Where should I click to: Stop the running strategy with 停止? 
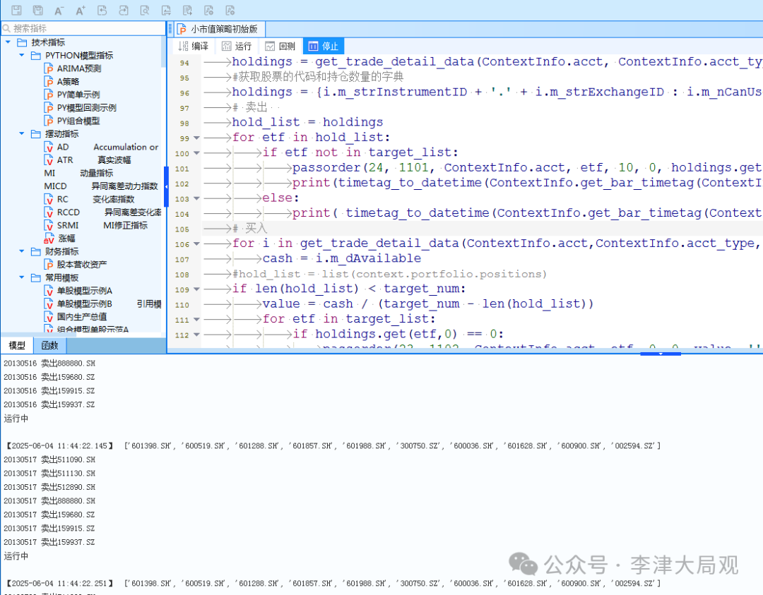pyautogui.click(x=323, y=45)
